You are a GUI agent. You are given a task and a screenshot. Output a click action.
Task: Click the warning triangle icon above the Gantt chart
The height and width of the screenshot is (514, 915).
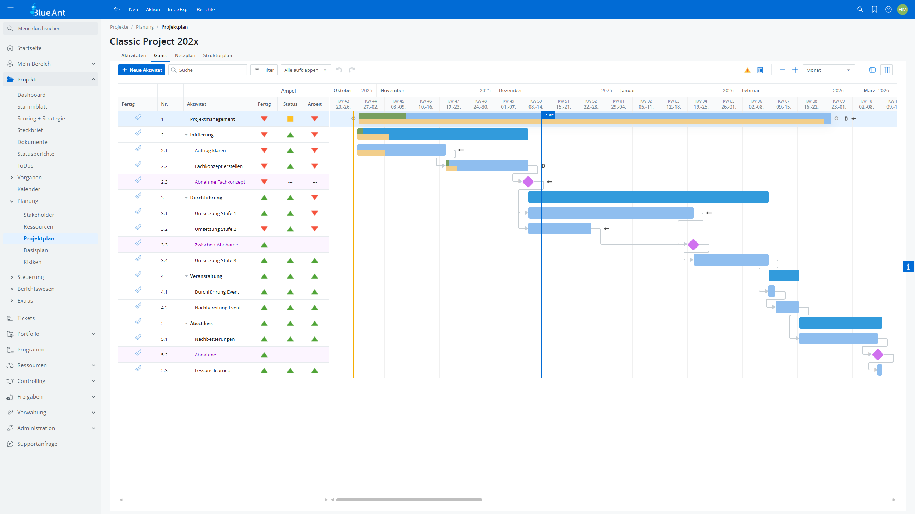[747, 70]
